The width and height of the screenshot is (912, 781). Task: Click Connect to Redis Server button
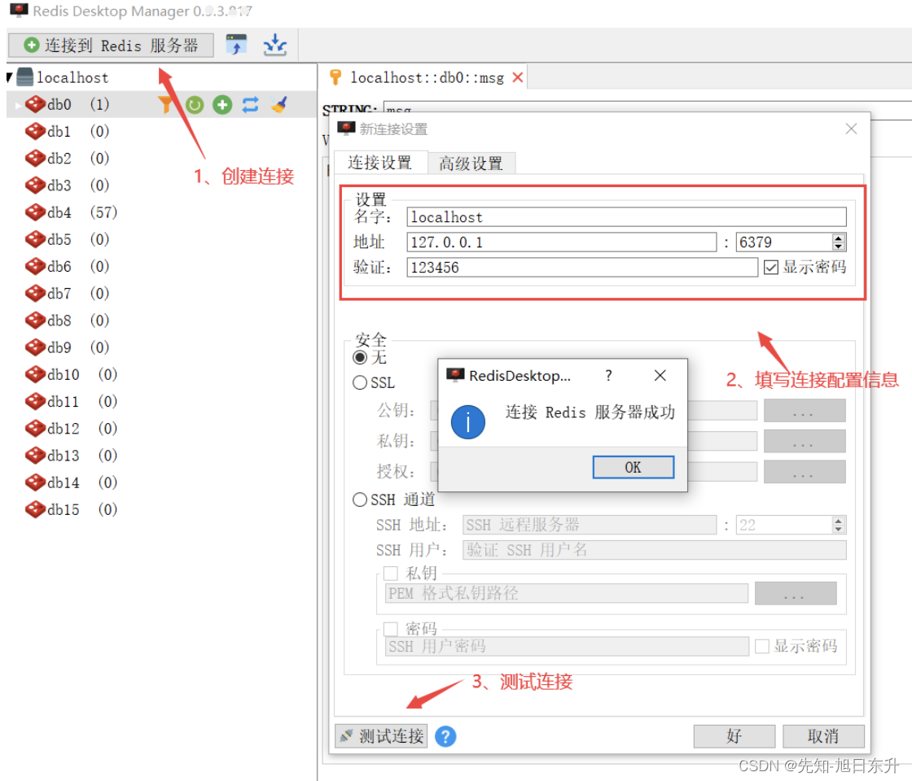pyautogui.click(x=111, y=45)
